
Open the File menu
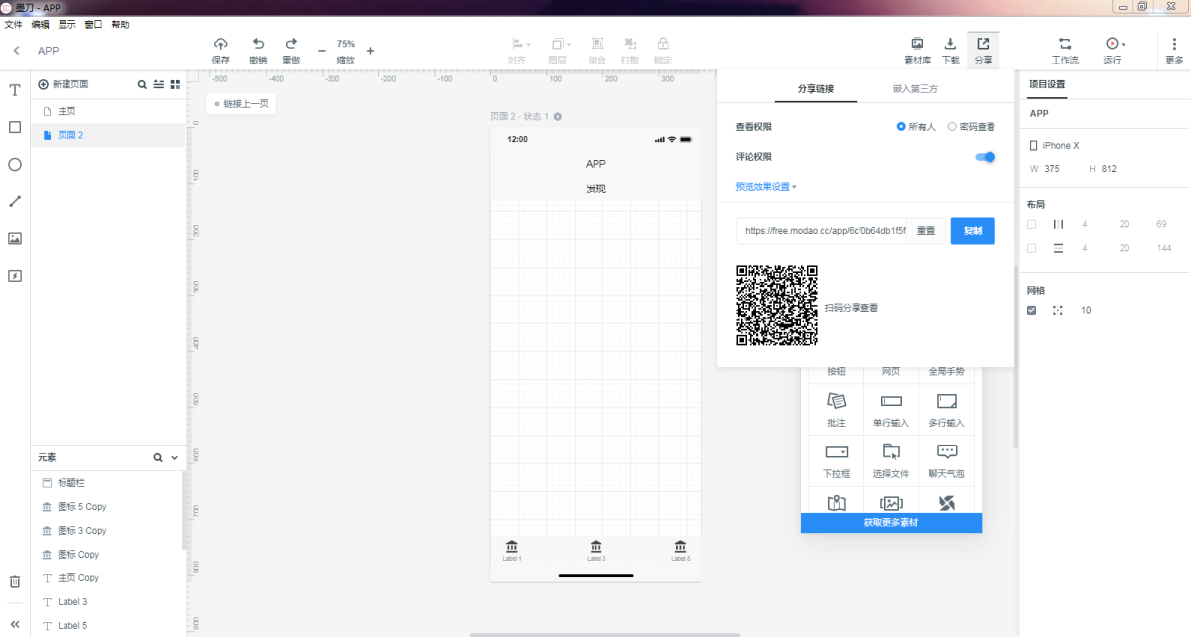(x=13, y=24)
